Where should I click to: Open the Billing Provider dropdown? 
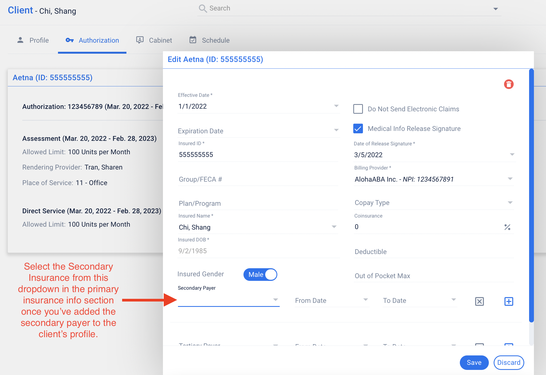[510, 179]
